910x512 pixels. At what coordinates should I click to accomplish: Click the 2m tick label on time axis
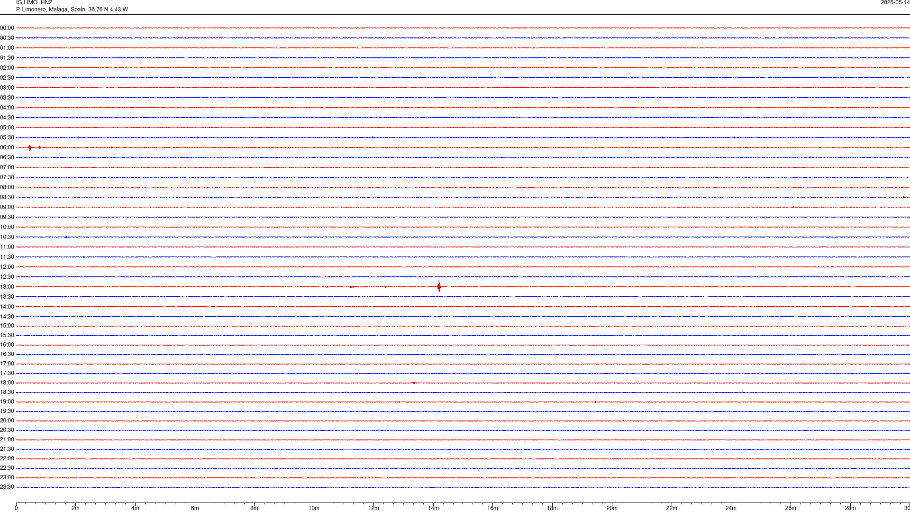(76, 508)
